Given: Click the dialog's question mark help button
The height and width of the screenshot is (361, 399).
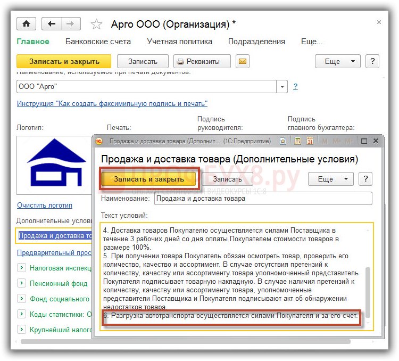Looking at the screenshot, I should (365, 179).
